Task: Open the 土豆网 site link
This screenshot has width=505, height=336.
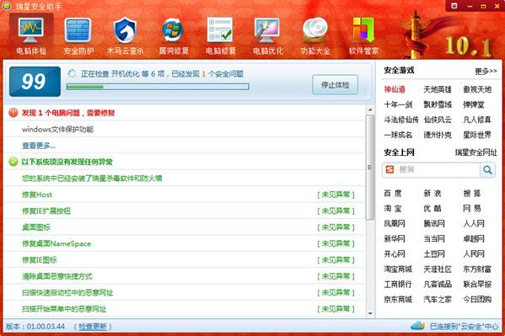Action: point(434,253)
